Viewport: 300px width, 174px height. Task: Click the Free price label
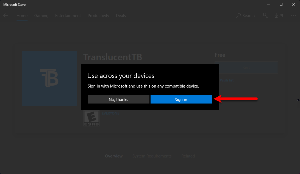coord(220,55)
